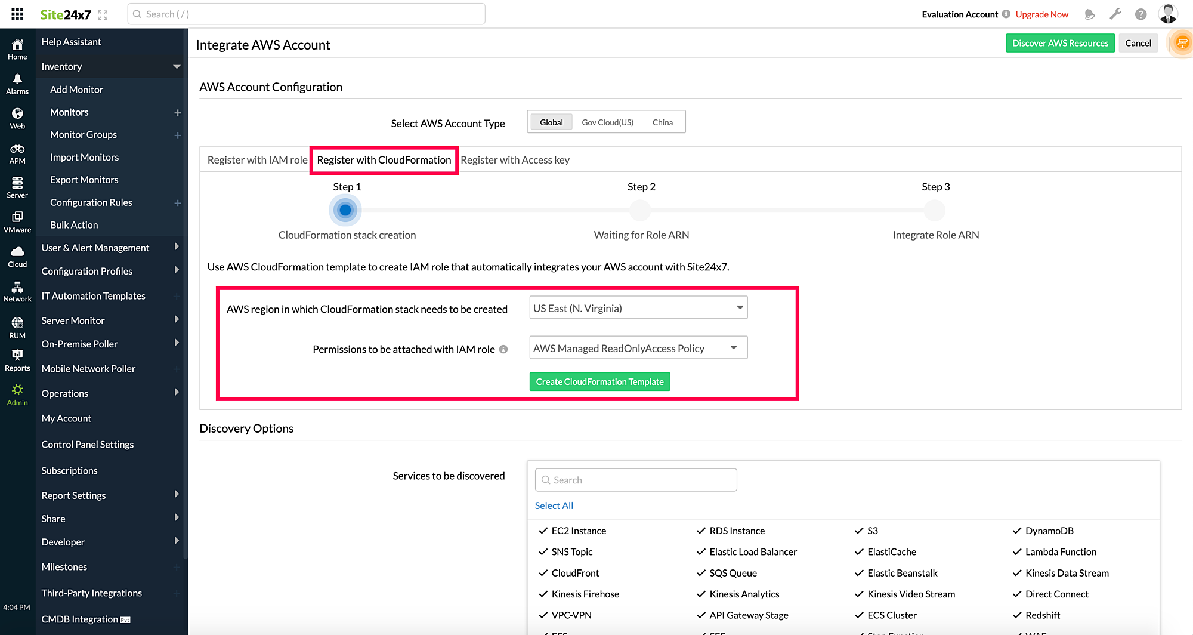
Task: Switch to Register with IAM role tab
Action: click(x=257, y=160)
